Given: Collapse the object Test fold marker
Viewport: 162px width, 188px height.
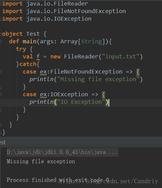Looking at the screenshot, I should [0, 34].
